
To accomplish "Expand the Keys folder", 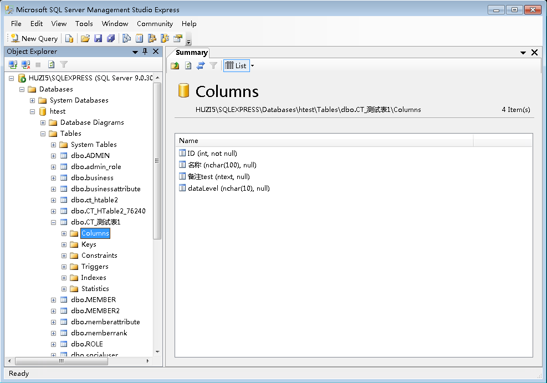I will pyautogui.click(x=64, y=245).
